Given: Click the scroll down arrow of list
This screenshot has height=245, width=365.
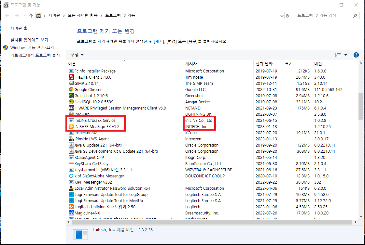Looking at the screenshot, I should (361, 217).
